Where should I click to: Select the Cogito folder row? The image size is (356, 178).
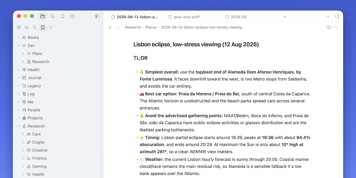click(x=58, y=142)
